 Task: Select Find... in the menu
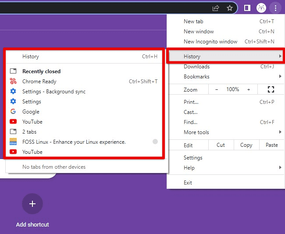point(226,122)
